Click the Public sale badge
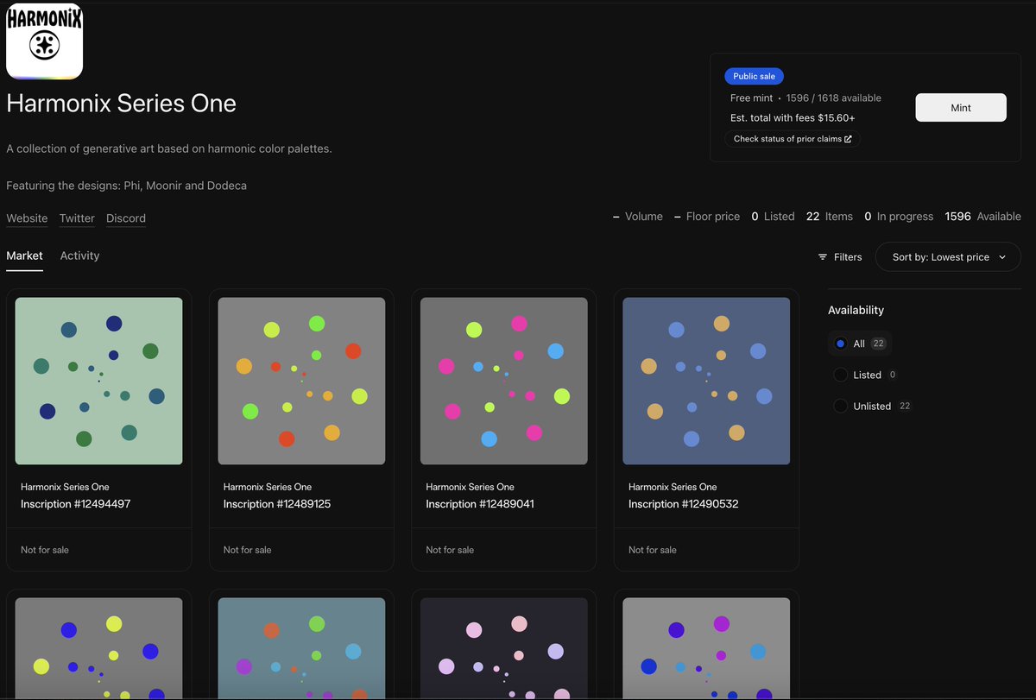The width and height of the screenshot is (1036, 700). tap(754, 76)
